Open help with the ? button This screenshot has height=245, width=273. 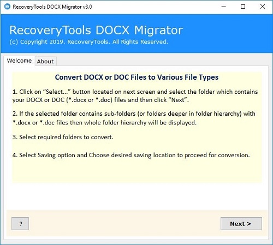coord(20,224)
